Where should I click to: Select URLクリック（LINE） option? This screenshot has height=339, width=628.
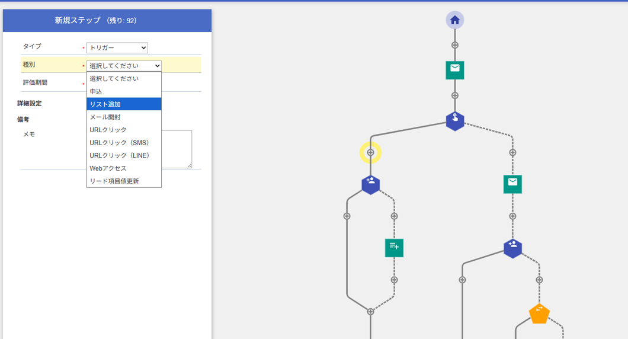(x=123, y=156)
